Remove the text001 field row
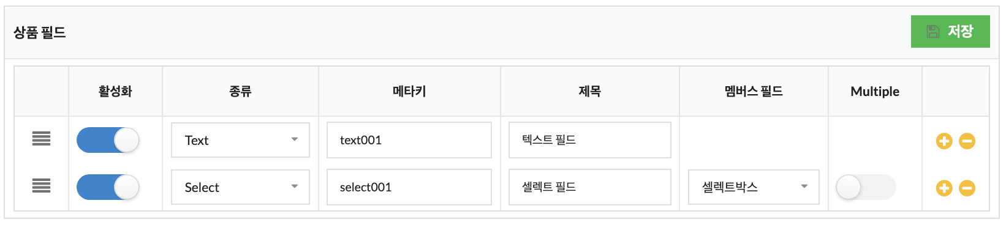Screen dimensions: 1006x225 pos(967,141)
